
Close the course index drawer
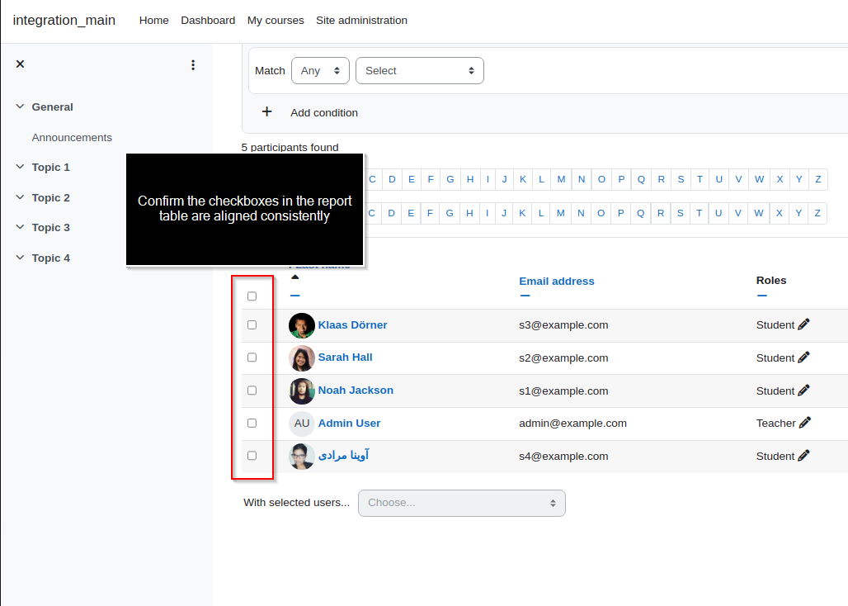(x=20, y=64)
